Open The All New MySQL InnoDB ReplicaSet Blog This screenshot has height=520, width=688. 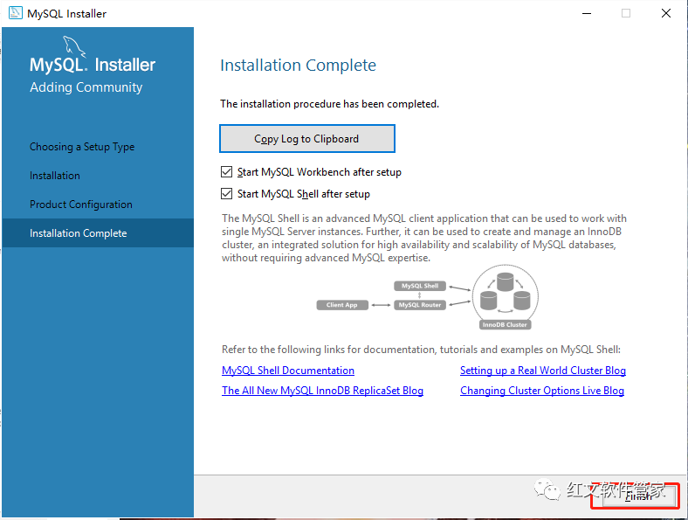pos(322,391)
